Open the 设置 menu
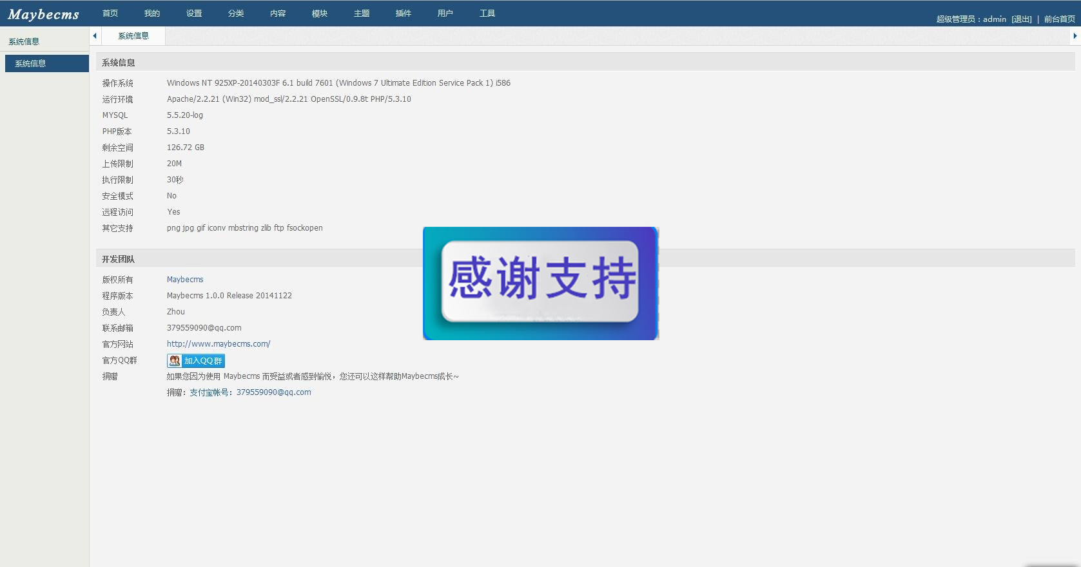The height and width of the screenshot is (567, 1081). pos(194,14)
